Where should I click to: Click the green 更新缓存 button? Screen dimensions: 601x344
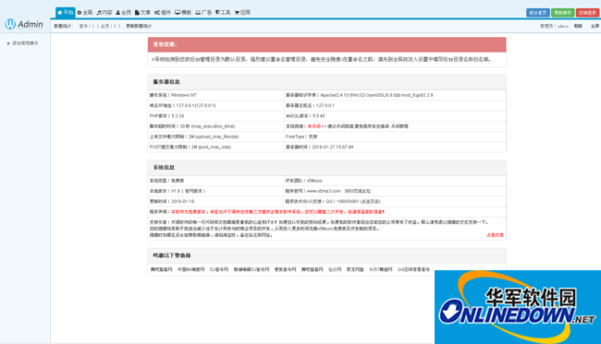click(563, 13)
